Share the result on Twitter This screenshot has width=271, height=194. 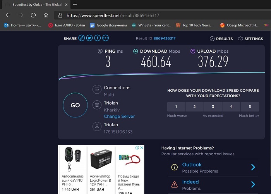click(x=89, y=38)
